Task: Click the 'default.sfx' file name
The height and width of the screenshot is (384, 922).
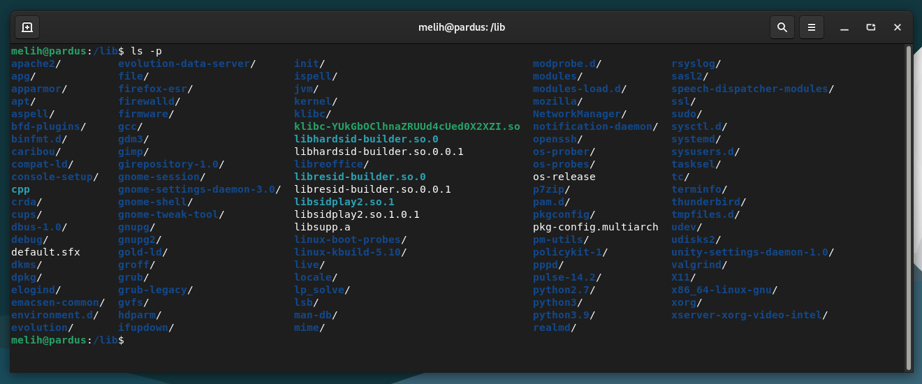Action: point(45,252)
